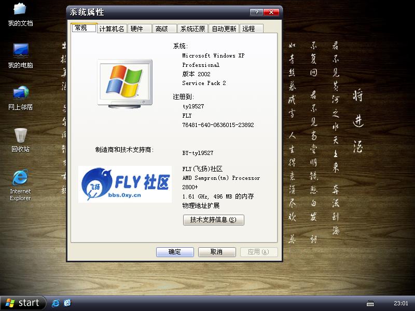This screenshot has width=415, height=311.
Task: Click the 技术支持信息(S) button
Action: 214,220
